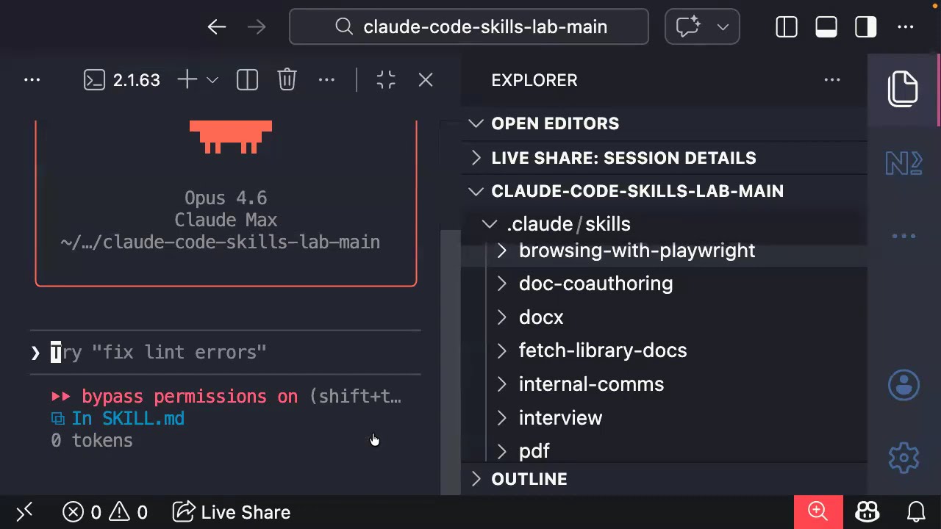Open the Accounts icon
This screenshot has width=941, height=529.
click(x=904, y=385)
